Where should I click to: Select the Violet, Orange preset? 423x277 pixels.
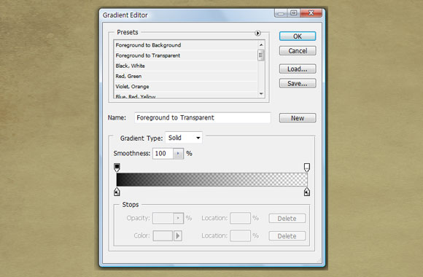(186, 86)
